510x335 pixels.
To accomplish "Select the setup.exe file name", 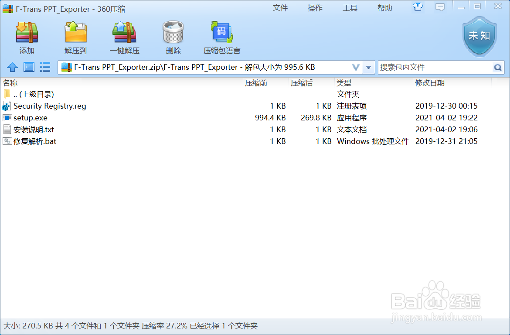I will click(x=31, y=118).
